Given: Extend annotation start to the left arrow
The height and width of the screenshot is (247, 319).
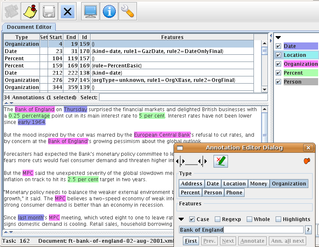Looking at the screenshot, I should point(177,161).
